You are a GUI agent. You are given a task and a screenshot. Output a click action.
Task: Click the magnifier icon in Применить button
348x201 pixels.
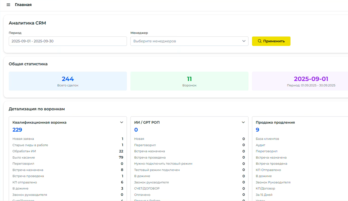coord(259,41)
